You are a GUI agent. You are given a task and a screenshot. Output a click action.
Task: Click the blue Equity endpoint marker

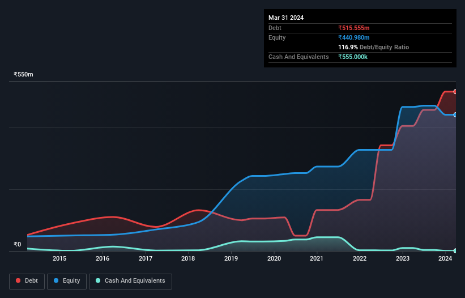pyautogui.click(x=455, y=115)
